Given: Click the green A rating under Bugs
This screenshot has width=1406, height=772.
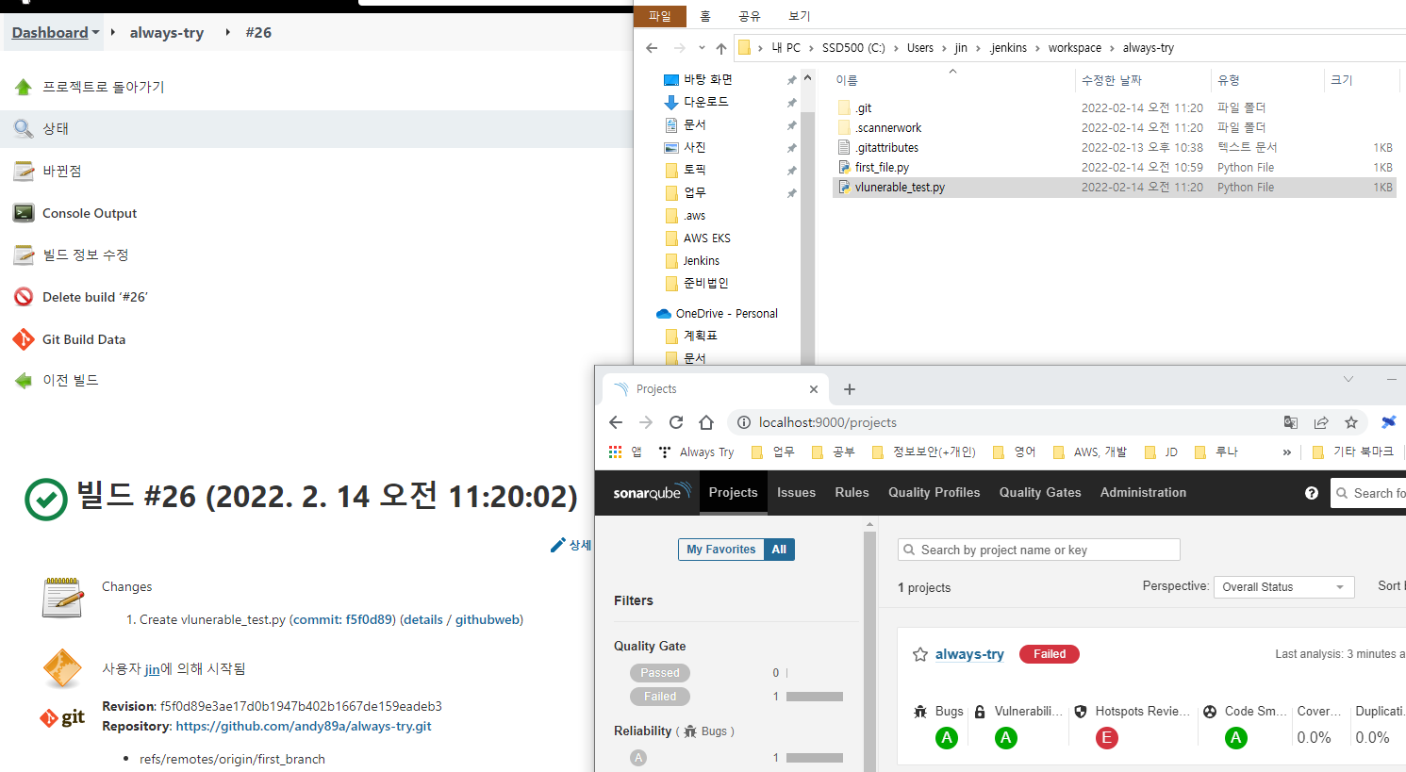Looking at the screenshot, I should pos(947,738).
